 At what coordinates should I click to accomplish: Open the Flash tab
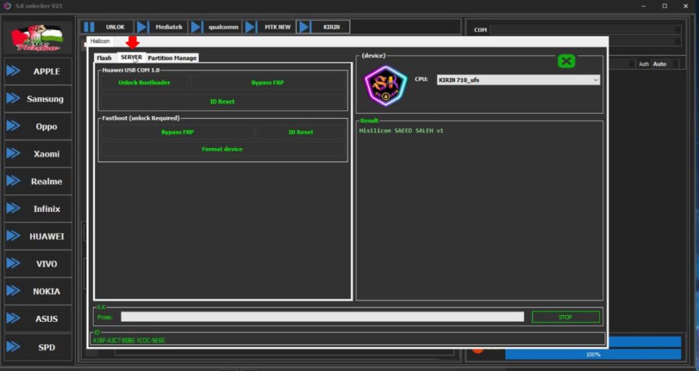[x=104, y=58]
